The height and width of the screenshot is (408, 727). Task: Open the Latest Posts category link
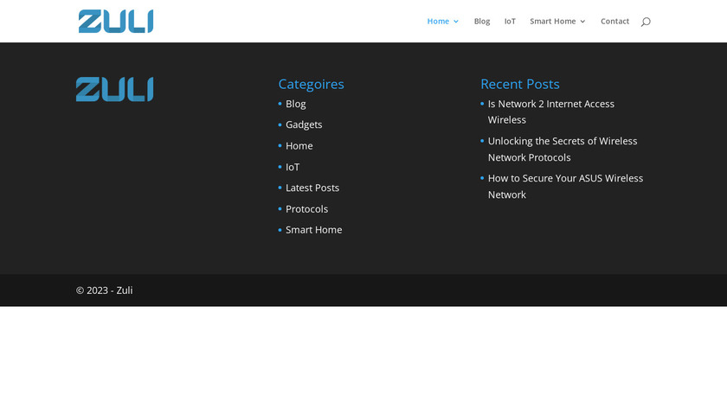pyautogui.click(x=312, y=188)
